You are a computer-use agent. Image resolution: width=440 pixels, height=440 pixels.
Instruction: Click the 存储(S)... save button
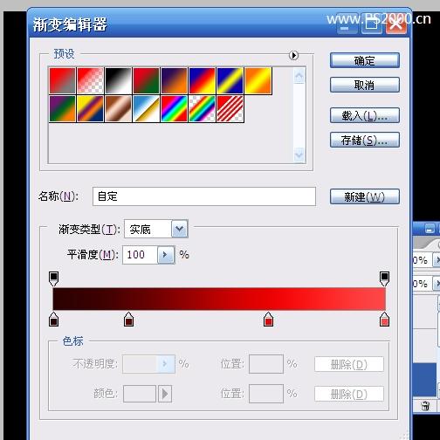(364, 140)
